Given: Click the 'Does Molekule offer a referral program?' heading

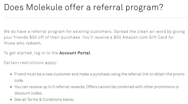Looking at the screenshot, I should point(84,7).
